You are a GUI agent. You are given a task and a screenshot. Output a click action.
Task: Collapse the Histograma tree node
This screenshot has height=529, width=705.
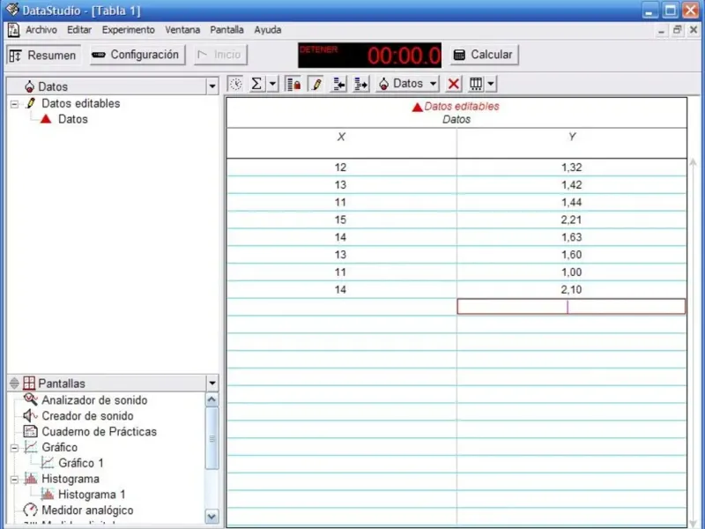point(14,480)
